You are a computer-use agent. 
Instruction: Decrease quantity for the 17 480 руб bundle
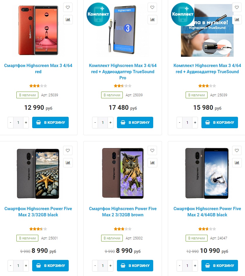(x=95, y=123)
